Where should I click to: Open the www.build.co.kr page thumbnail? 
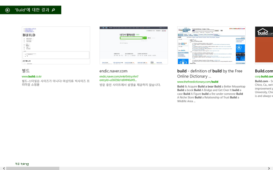[56, 45]
